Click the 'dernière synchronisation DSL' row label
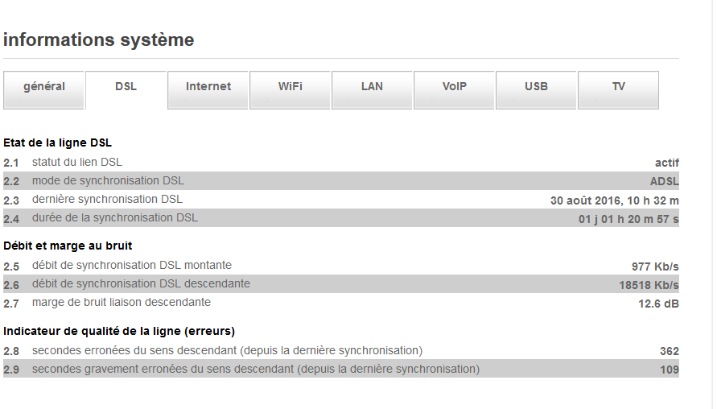This screenshot has height=409, width=717. click(107, 199)
